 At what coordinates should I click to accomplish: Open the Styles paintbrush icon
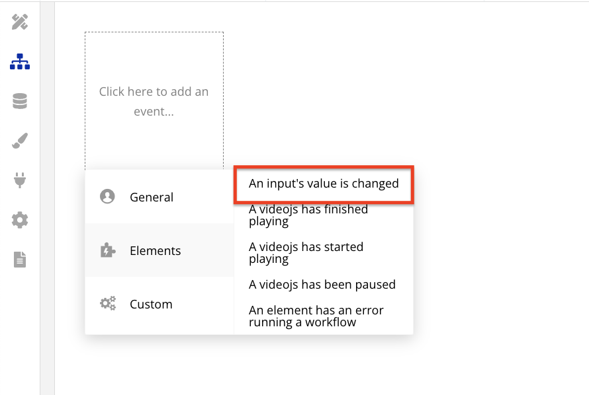pyautogui.click(x=20, y=141)
